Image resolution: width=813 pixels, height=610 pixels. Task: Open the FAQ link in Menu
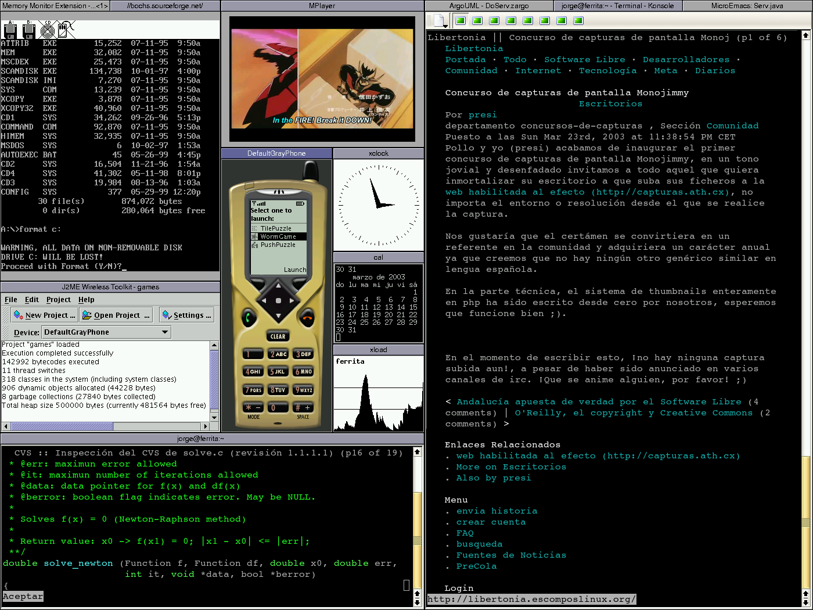click(x=465, y=533)
